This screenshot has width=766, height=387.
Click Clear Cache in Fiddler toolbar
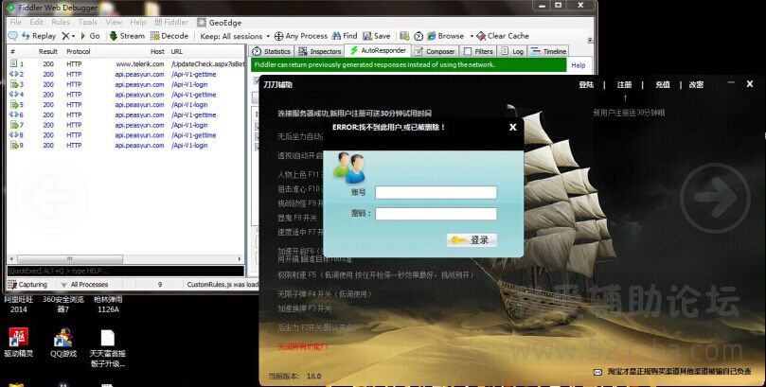[x=503, y=36]
